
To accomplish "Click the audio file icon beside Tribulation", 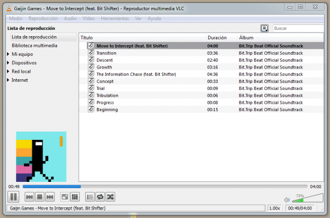I will [x=91, y=95].
